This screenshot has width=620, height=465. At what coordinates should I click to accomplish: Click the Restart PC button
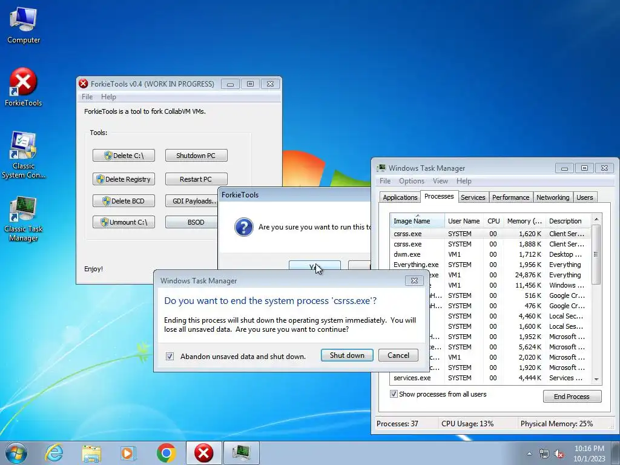coord(196,179)
